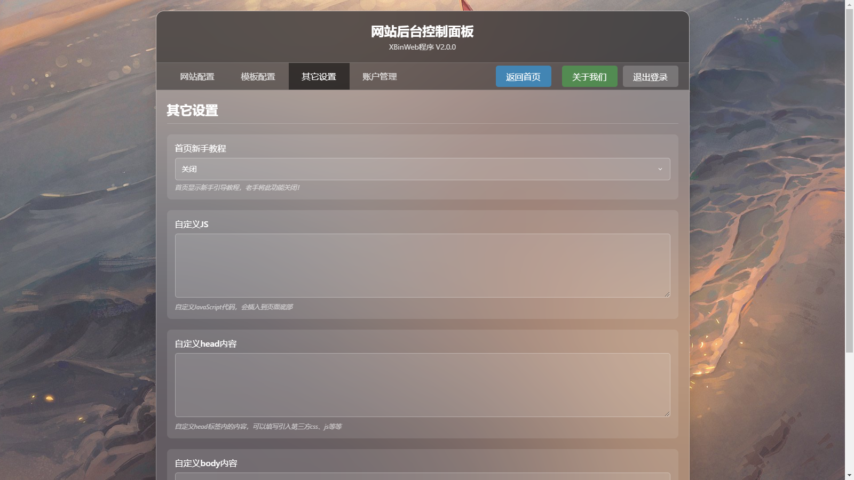Click the blue 返回首页 button
This screenshot has height=480, width=854.
pyautogui.click(x=523, y=77)
